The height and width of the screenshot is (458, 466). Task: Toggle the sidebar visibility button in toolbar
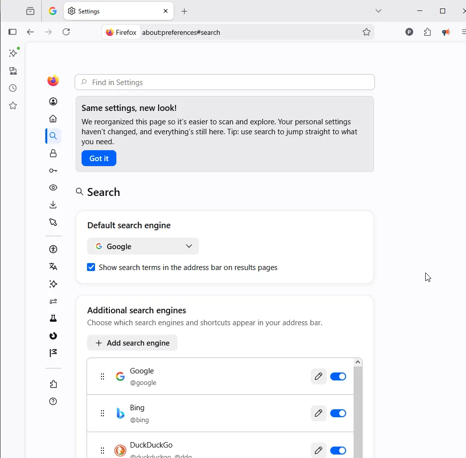12,32
